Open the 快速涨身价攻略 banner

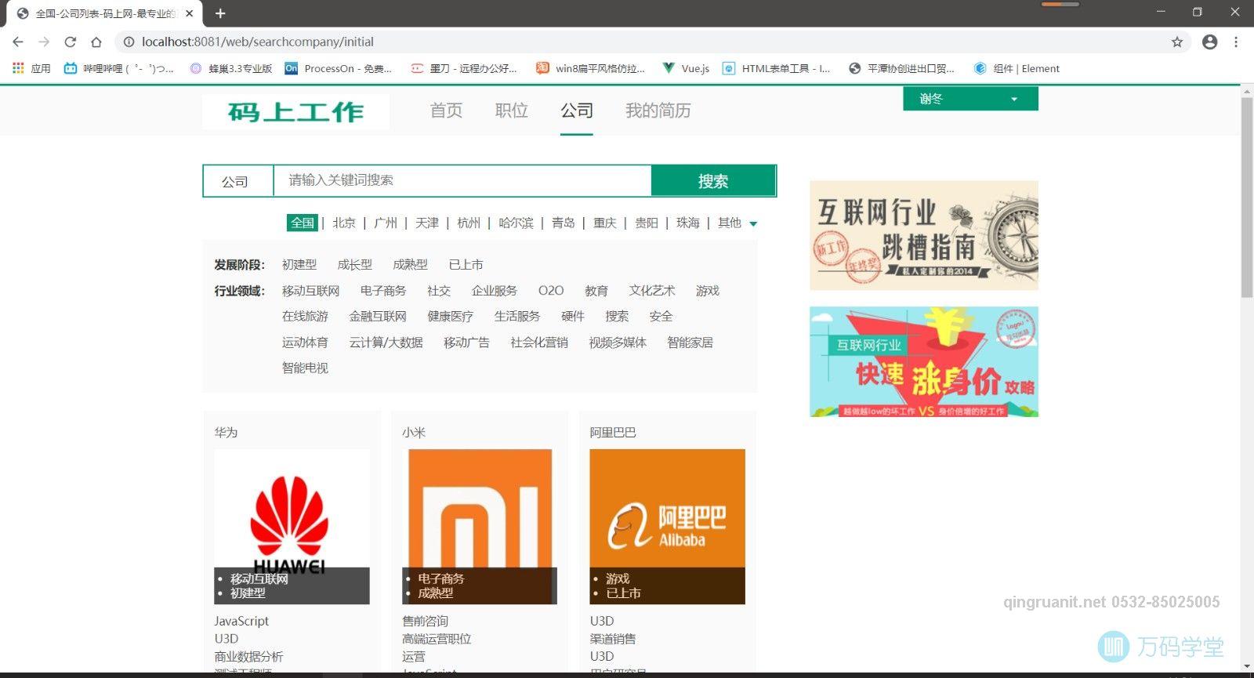click(x=924, y=361)
